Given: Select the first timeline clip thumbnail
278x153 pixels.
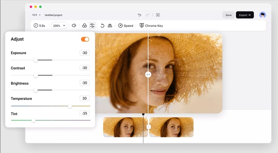Looking at the screenshot, I should tap(125, 127).
